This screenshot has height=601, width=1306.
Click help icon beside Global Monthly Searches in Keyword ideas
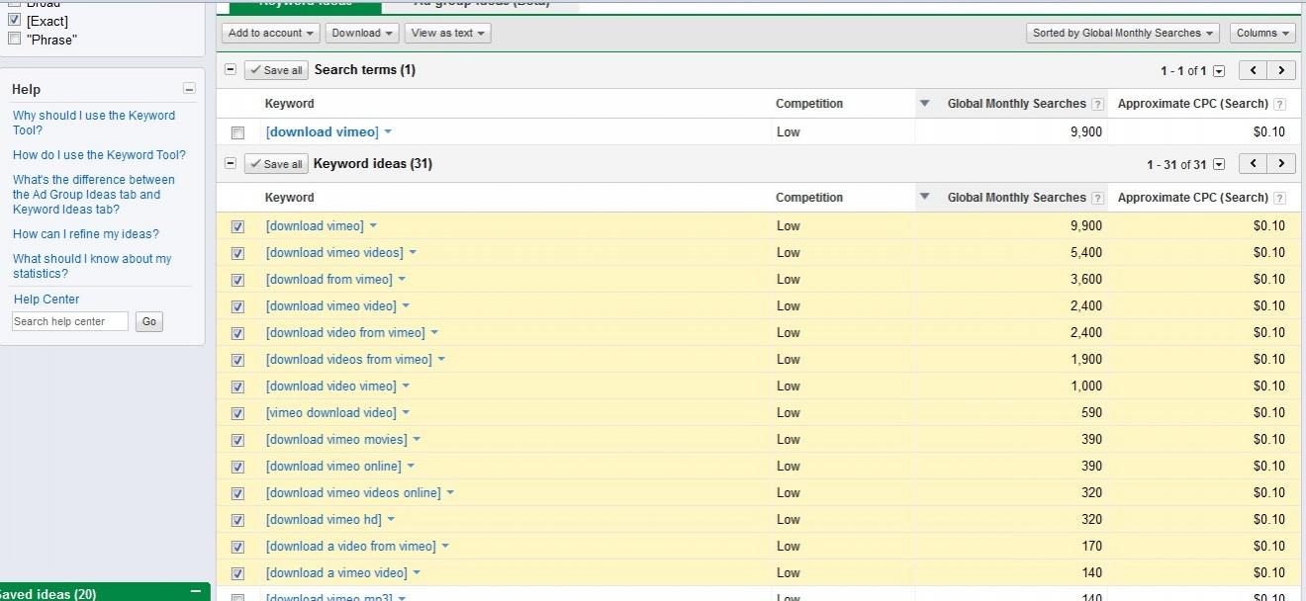point(1097,198)
